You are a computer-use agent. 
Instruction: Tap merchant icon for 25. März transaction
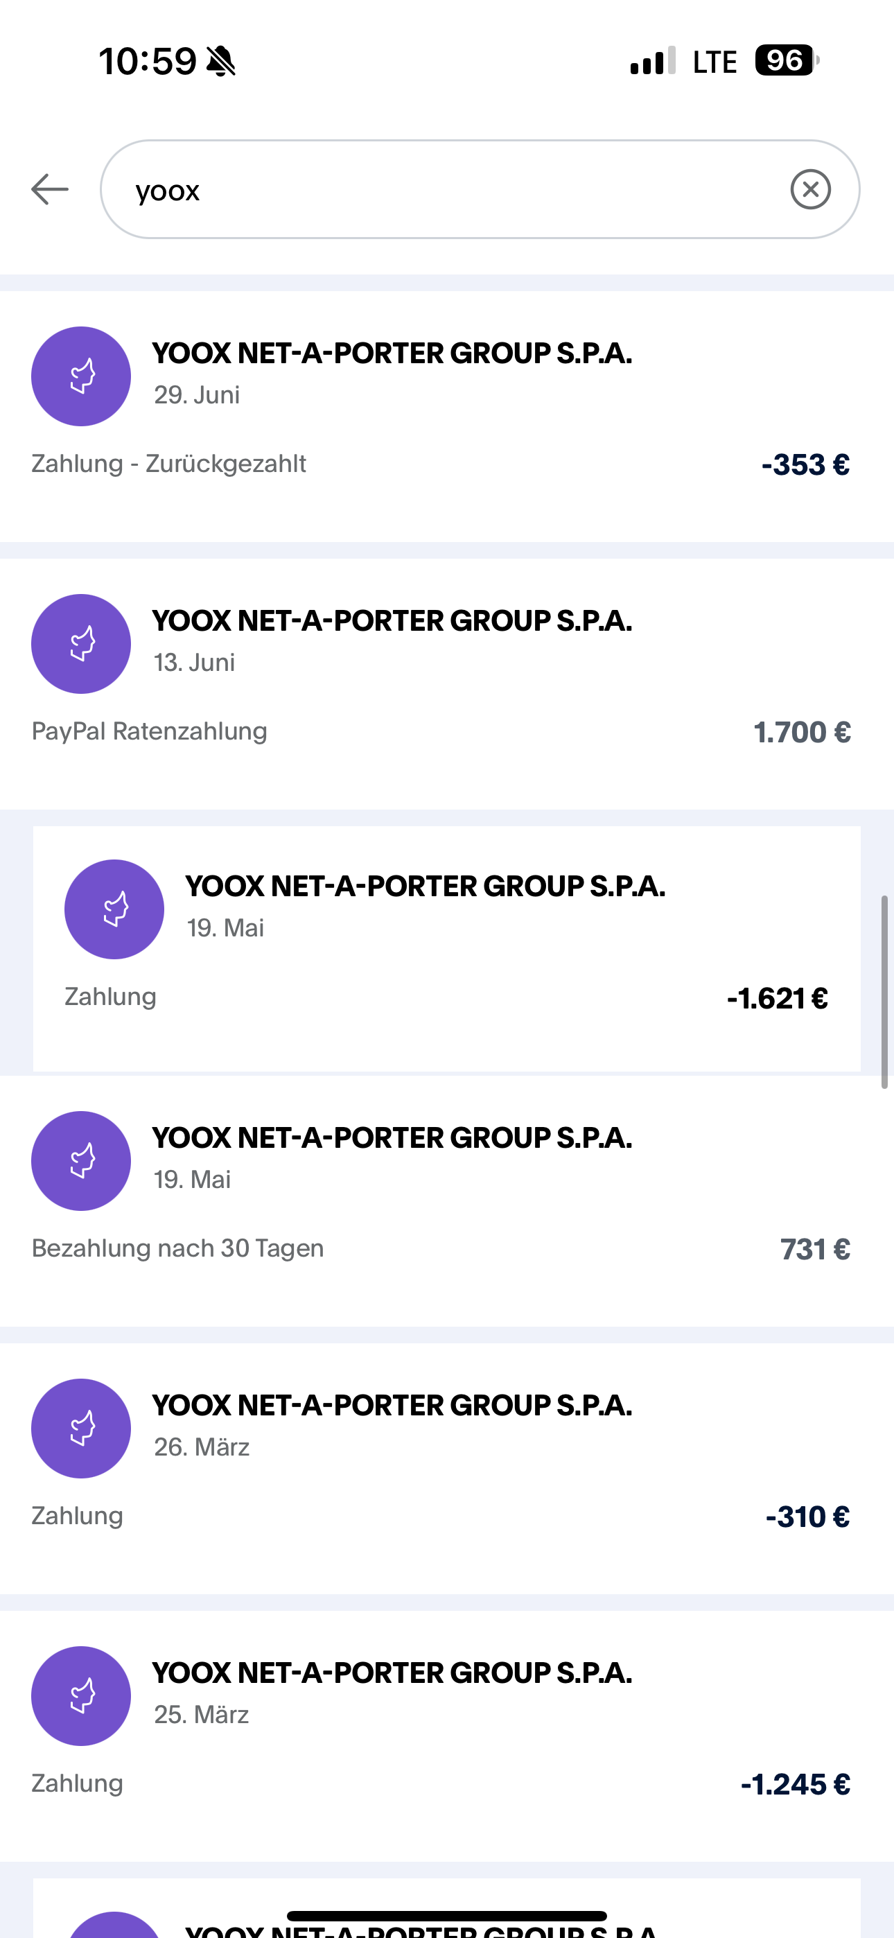(81, 1697)
